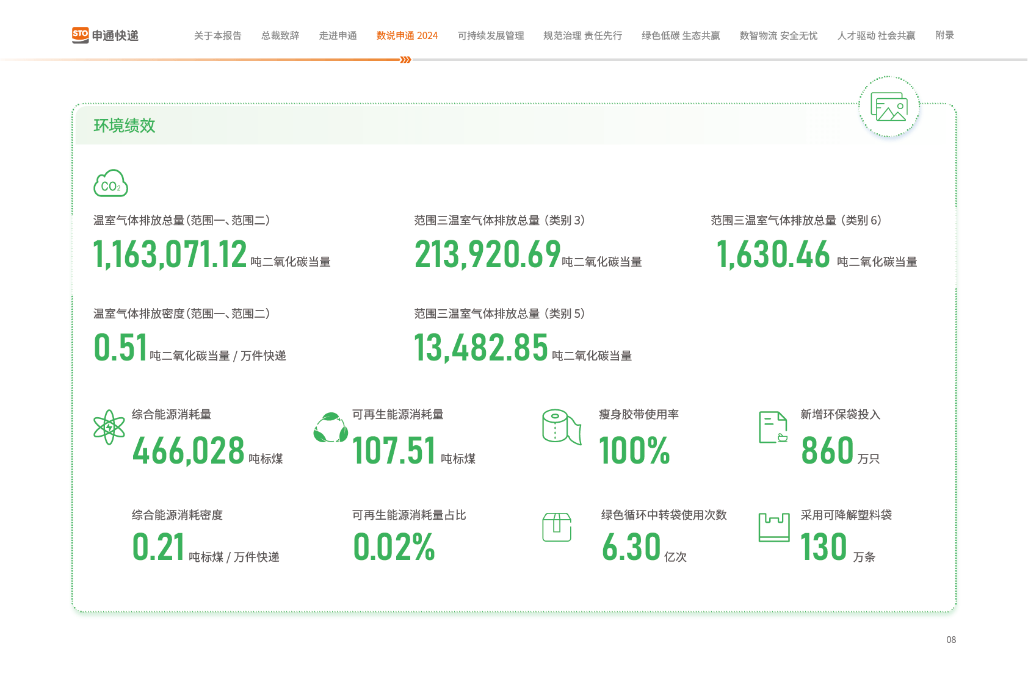
Task: Click the green recycling transit box icon
Action: click(x=557, y=527)
